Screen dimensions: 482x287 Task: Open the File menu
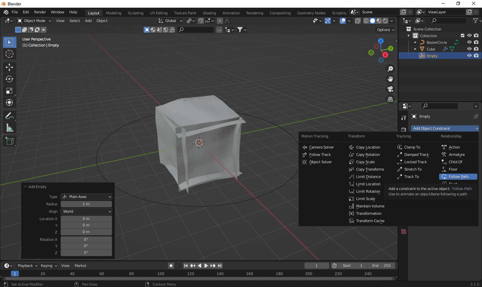point(15,12)
